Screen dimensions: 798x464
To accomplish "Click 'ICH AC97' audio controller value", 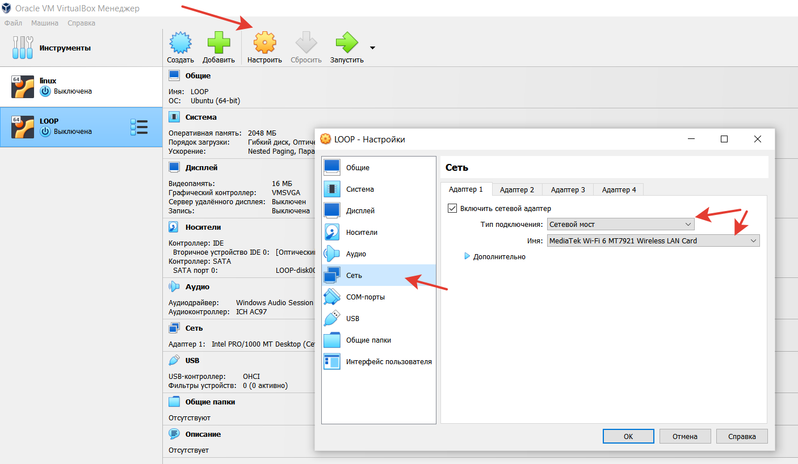I will coord(251,312).
